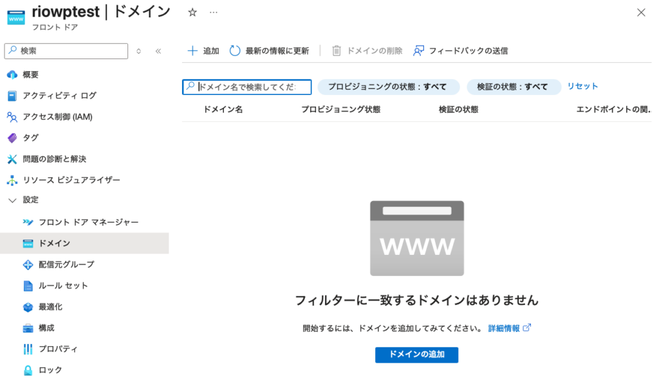Open フィードバックの送信
Image resolution: width=659 pixels, height=382 pixels.
click(461, 51)
